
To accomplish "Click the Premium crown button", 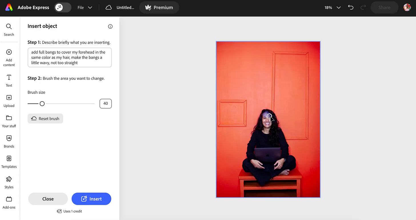I will [x=159, y=7].
